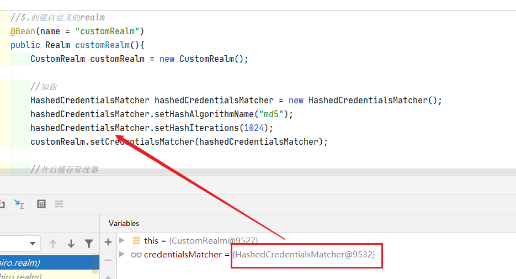Click the //开启缓存管理器 comment line

[65, 169]
